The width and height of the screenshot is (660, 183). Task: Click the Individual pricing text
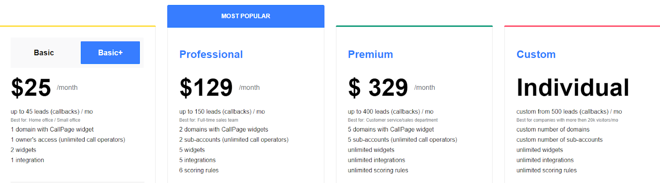(x=573, y=87)
